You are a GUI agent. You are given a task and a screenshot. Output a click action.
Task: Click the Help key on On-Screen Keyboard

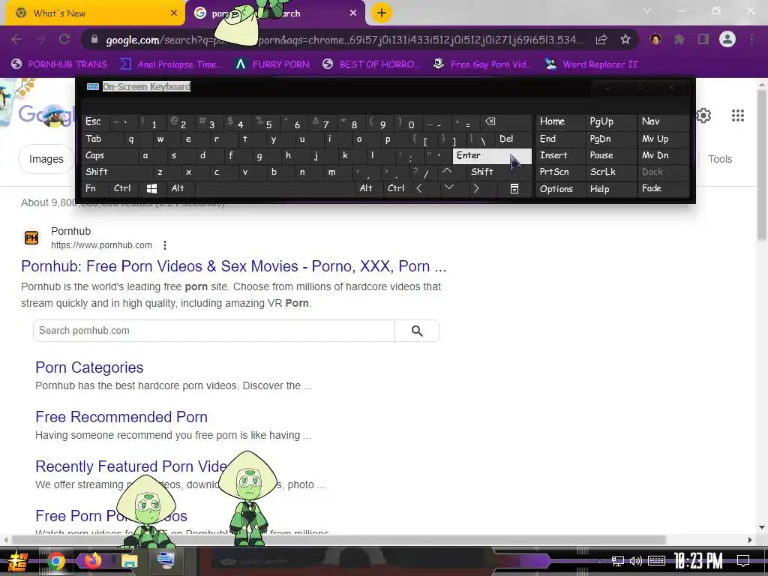(x=611, y=188)
